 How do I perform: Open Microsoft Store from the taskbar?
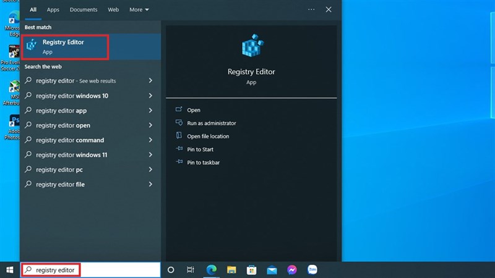click(x=252, y=270)
